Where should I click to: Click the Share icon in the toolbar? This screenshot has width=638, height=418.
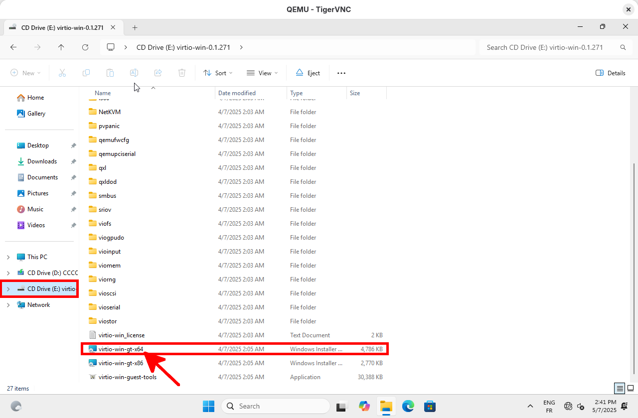click(x=158, y=73)
